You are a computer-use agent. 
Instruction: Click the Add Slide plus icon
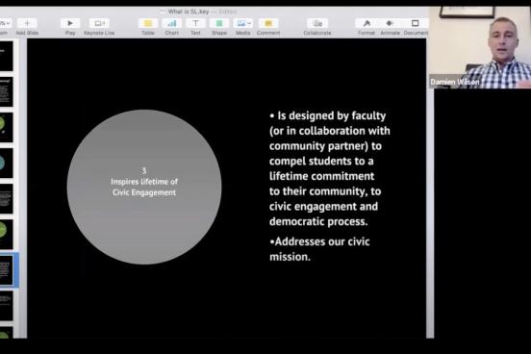coord(27,23)
